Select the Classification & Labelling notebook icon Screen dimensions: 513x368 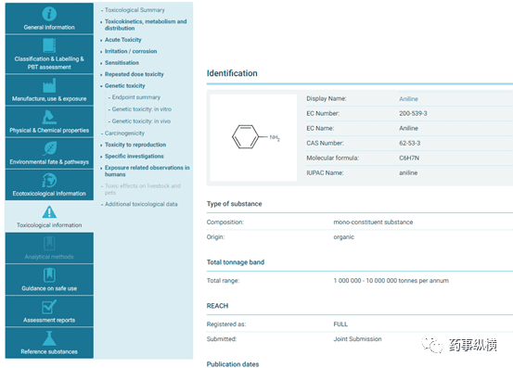pos(49,45)
